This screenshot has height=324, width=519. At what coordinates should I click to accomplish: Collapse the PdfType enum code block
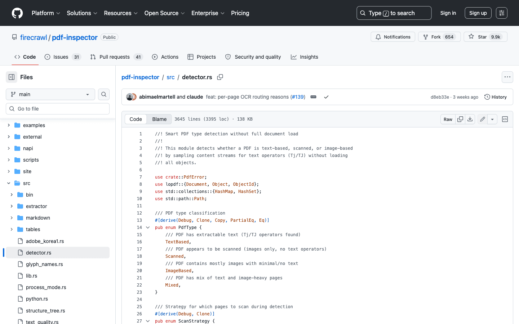point(148,228)
